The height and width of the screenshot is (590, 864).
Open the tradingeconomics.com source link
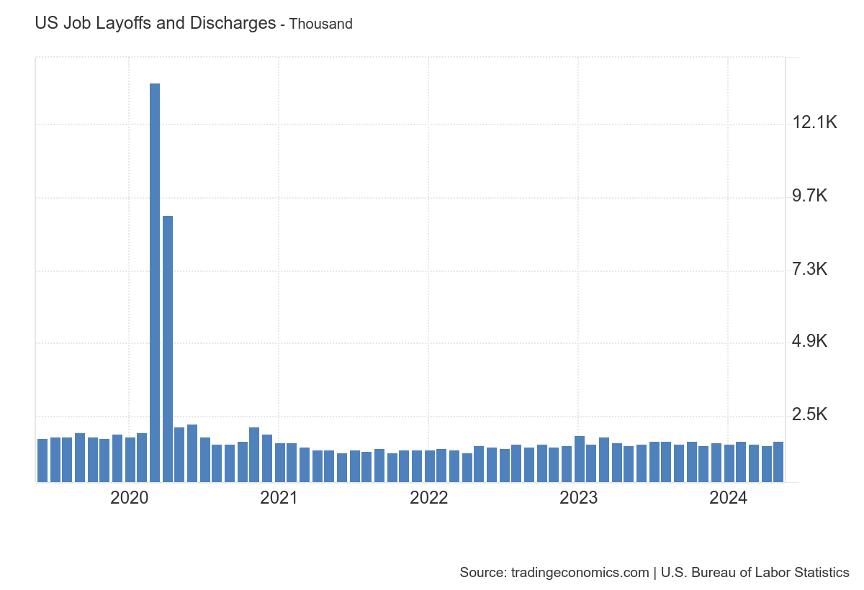coord(580,573)
